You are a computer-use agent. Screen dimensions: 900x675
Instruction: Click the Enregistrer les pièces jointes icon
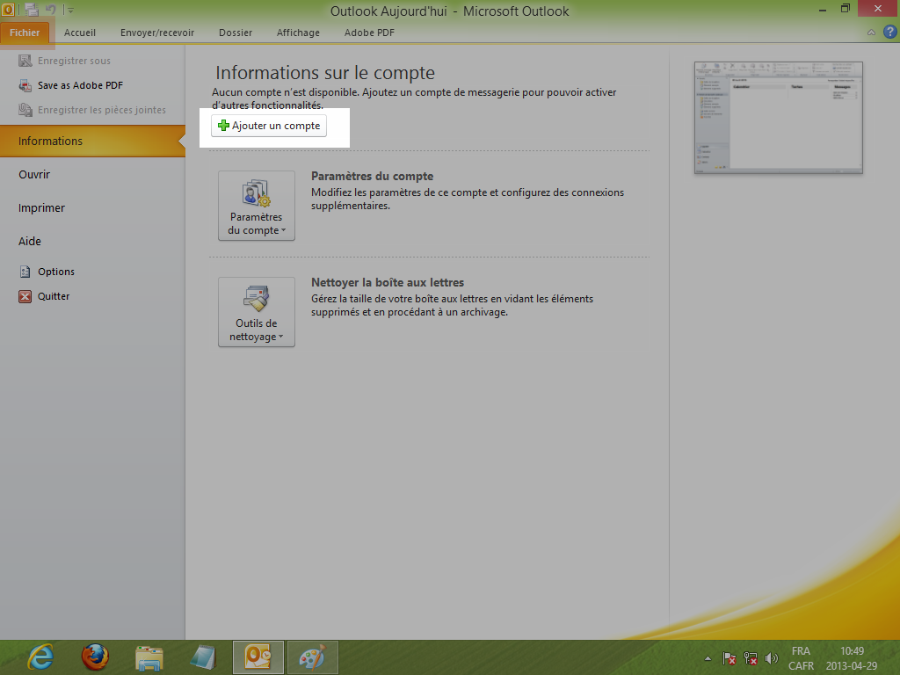(x=25, y=110)
